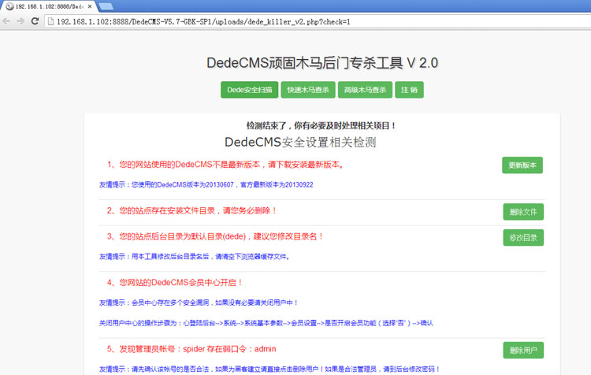
Task: Select the 192.168.1.102:8888 browser tab
Action: (49, 6)
